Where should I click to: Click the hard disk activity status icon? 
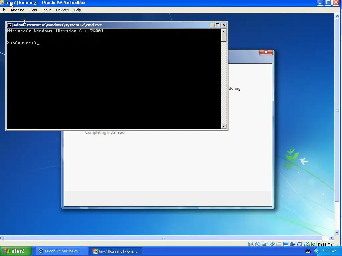(251, 244)
